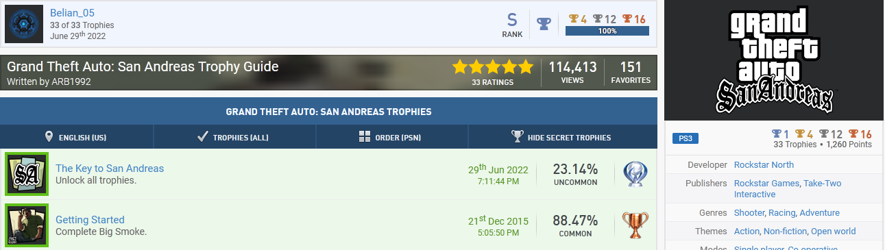Click the 100% completion progress bar

607,31
